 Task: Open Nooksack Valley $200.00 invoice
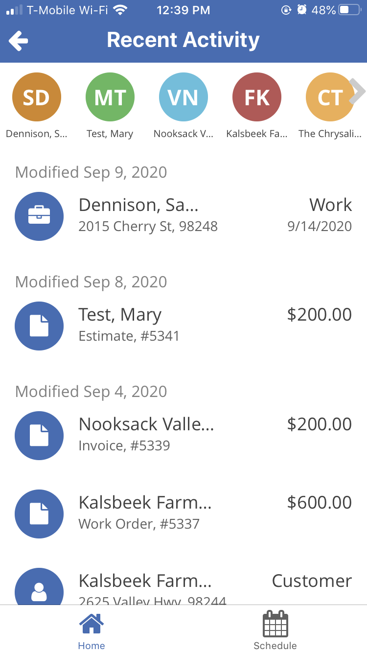point(215,435)
